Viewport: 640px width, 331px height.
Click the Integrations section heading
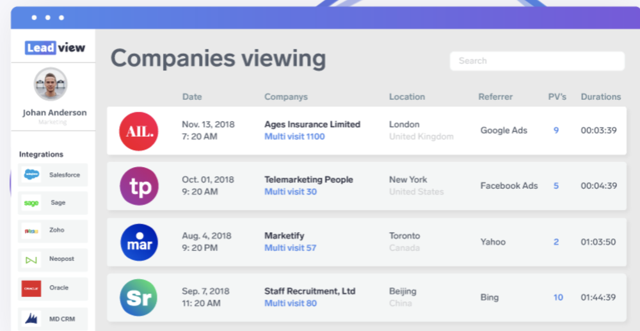[41, 154]
